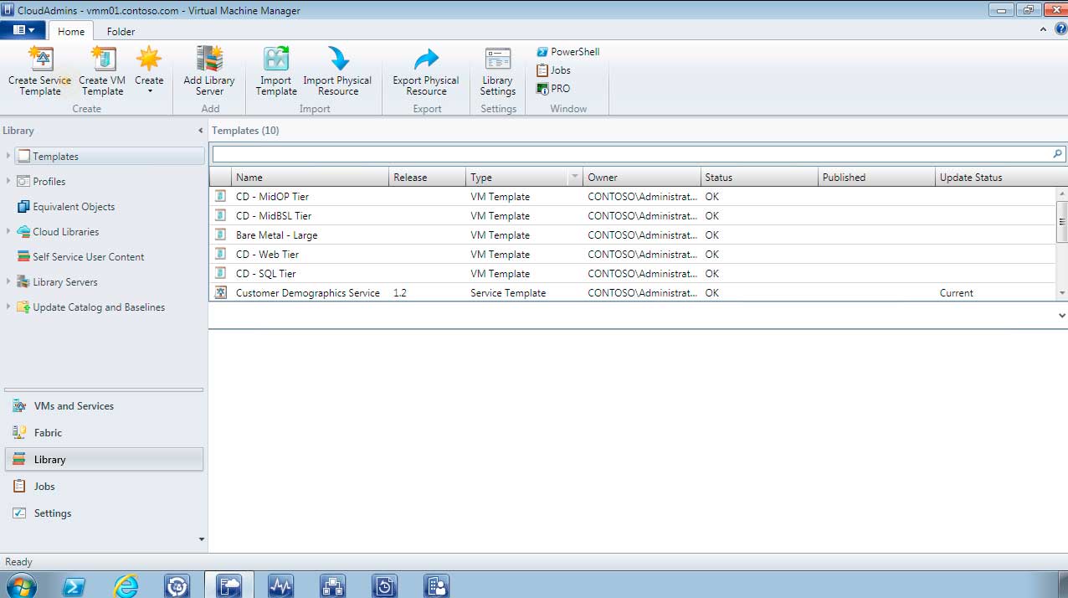Open the Jobs workspace
1068x598 pixels.
pos(104,487)
